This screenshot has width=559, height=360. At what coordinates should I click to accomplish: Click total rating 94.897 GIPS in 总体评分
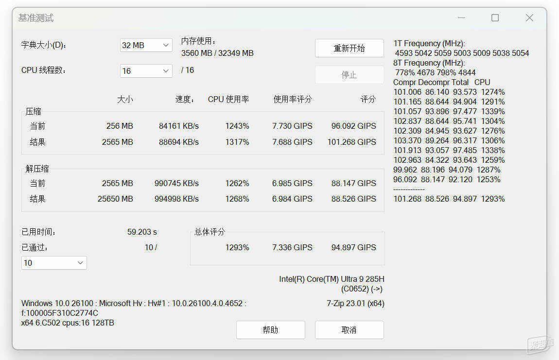(354, 247)
